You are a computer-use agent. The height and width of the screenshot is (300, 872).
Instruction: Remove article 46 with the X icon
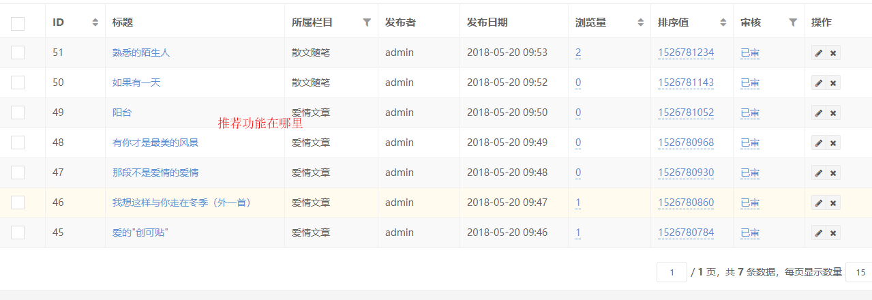pos(833,202)
